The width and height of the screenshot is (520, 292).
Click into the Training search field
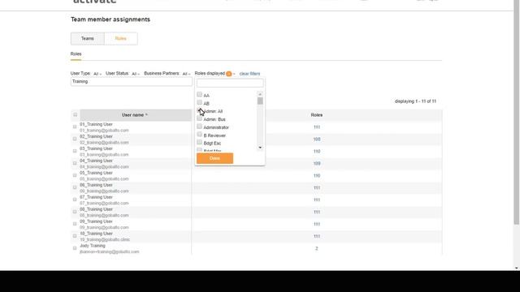pos(132,82)
